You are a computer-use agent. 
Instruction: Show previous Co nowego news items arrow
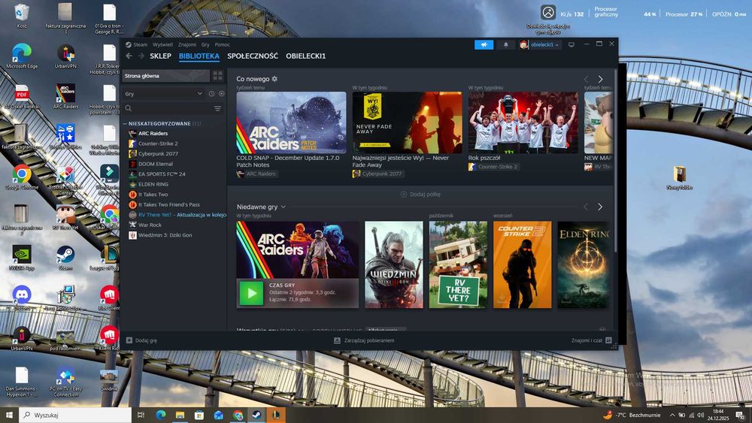coord(586,79)
